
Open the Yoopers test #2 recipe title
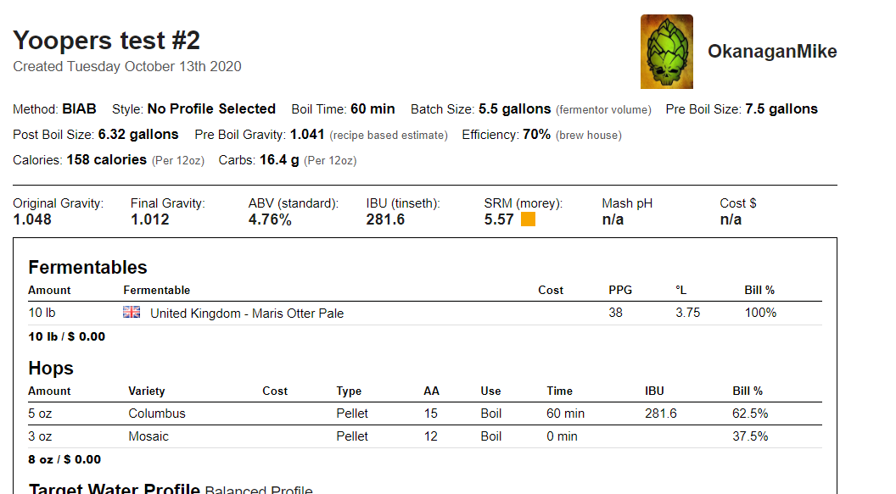click(x=106, y=41)
